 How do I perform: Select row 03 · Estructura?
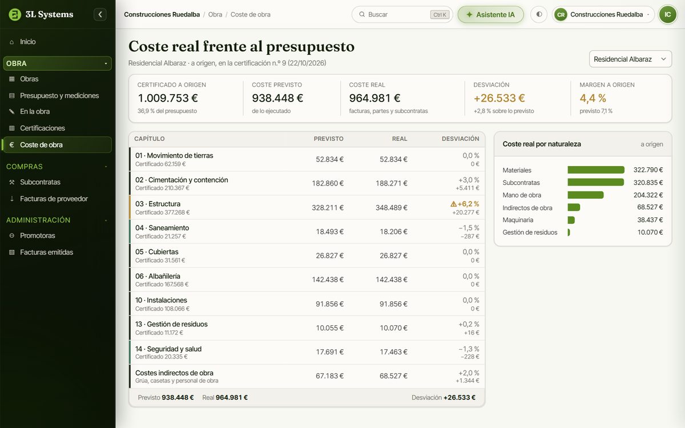click(307, 207)
